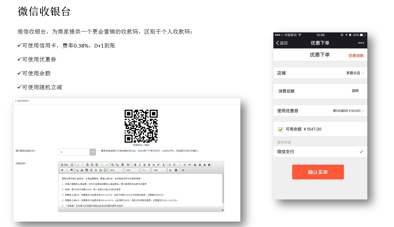Open the 店铺 芙蓉分店 selector

(x=320, y=73)
